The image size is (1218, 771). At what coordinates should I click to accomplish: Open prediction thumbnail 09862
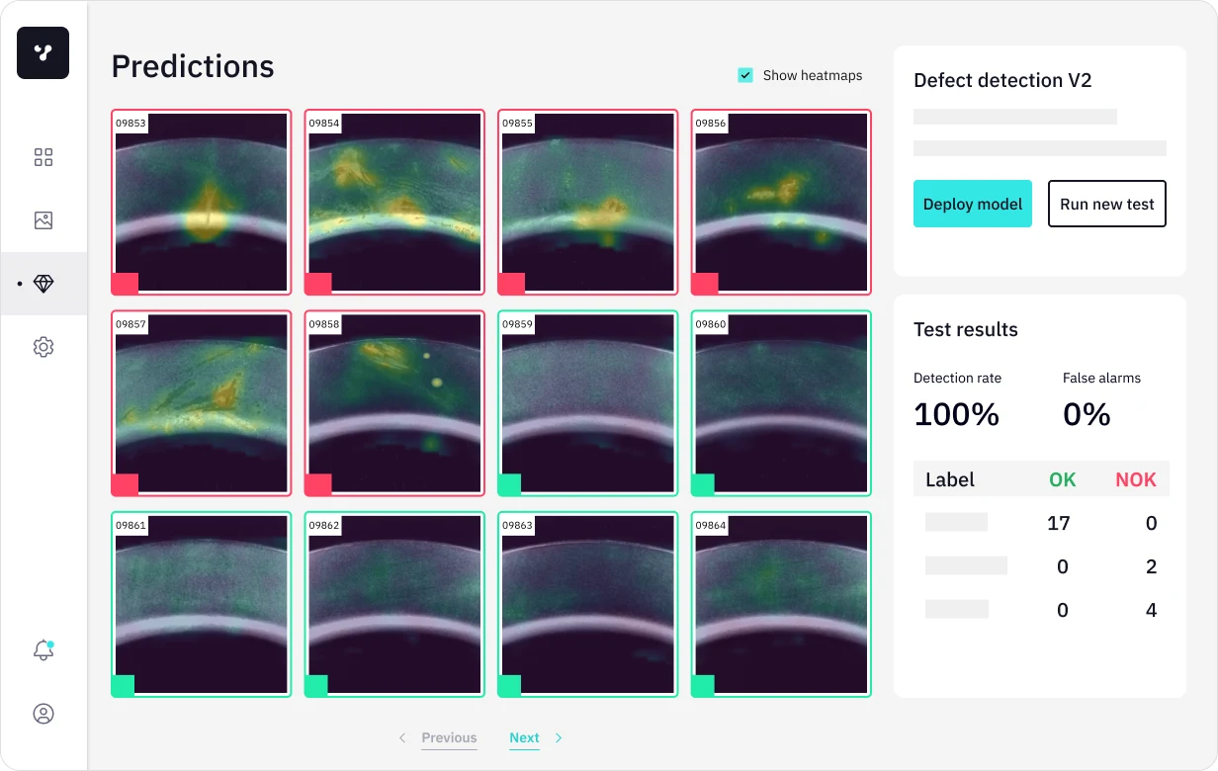tap(394, 605)
